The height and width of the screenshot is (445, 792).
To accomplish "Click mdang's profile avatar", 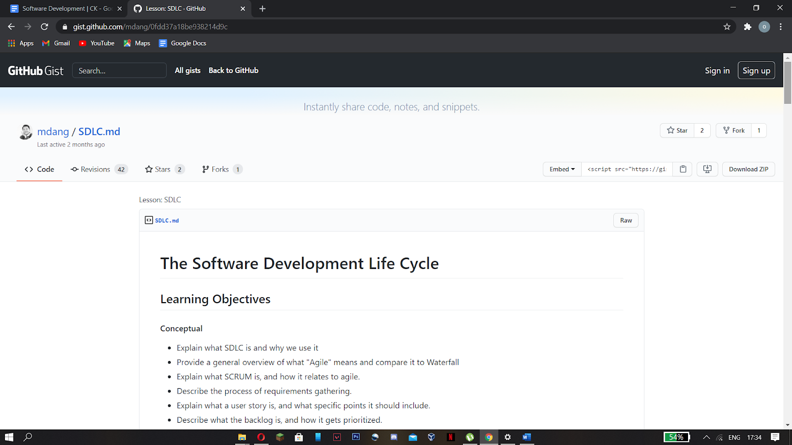I will 26,132.
